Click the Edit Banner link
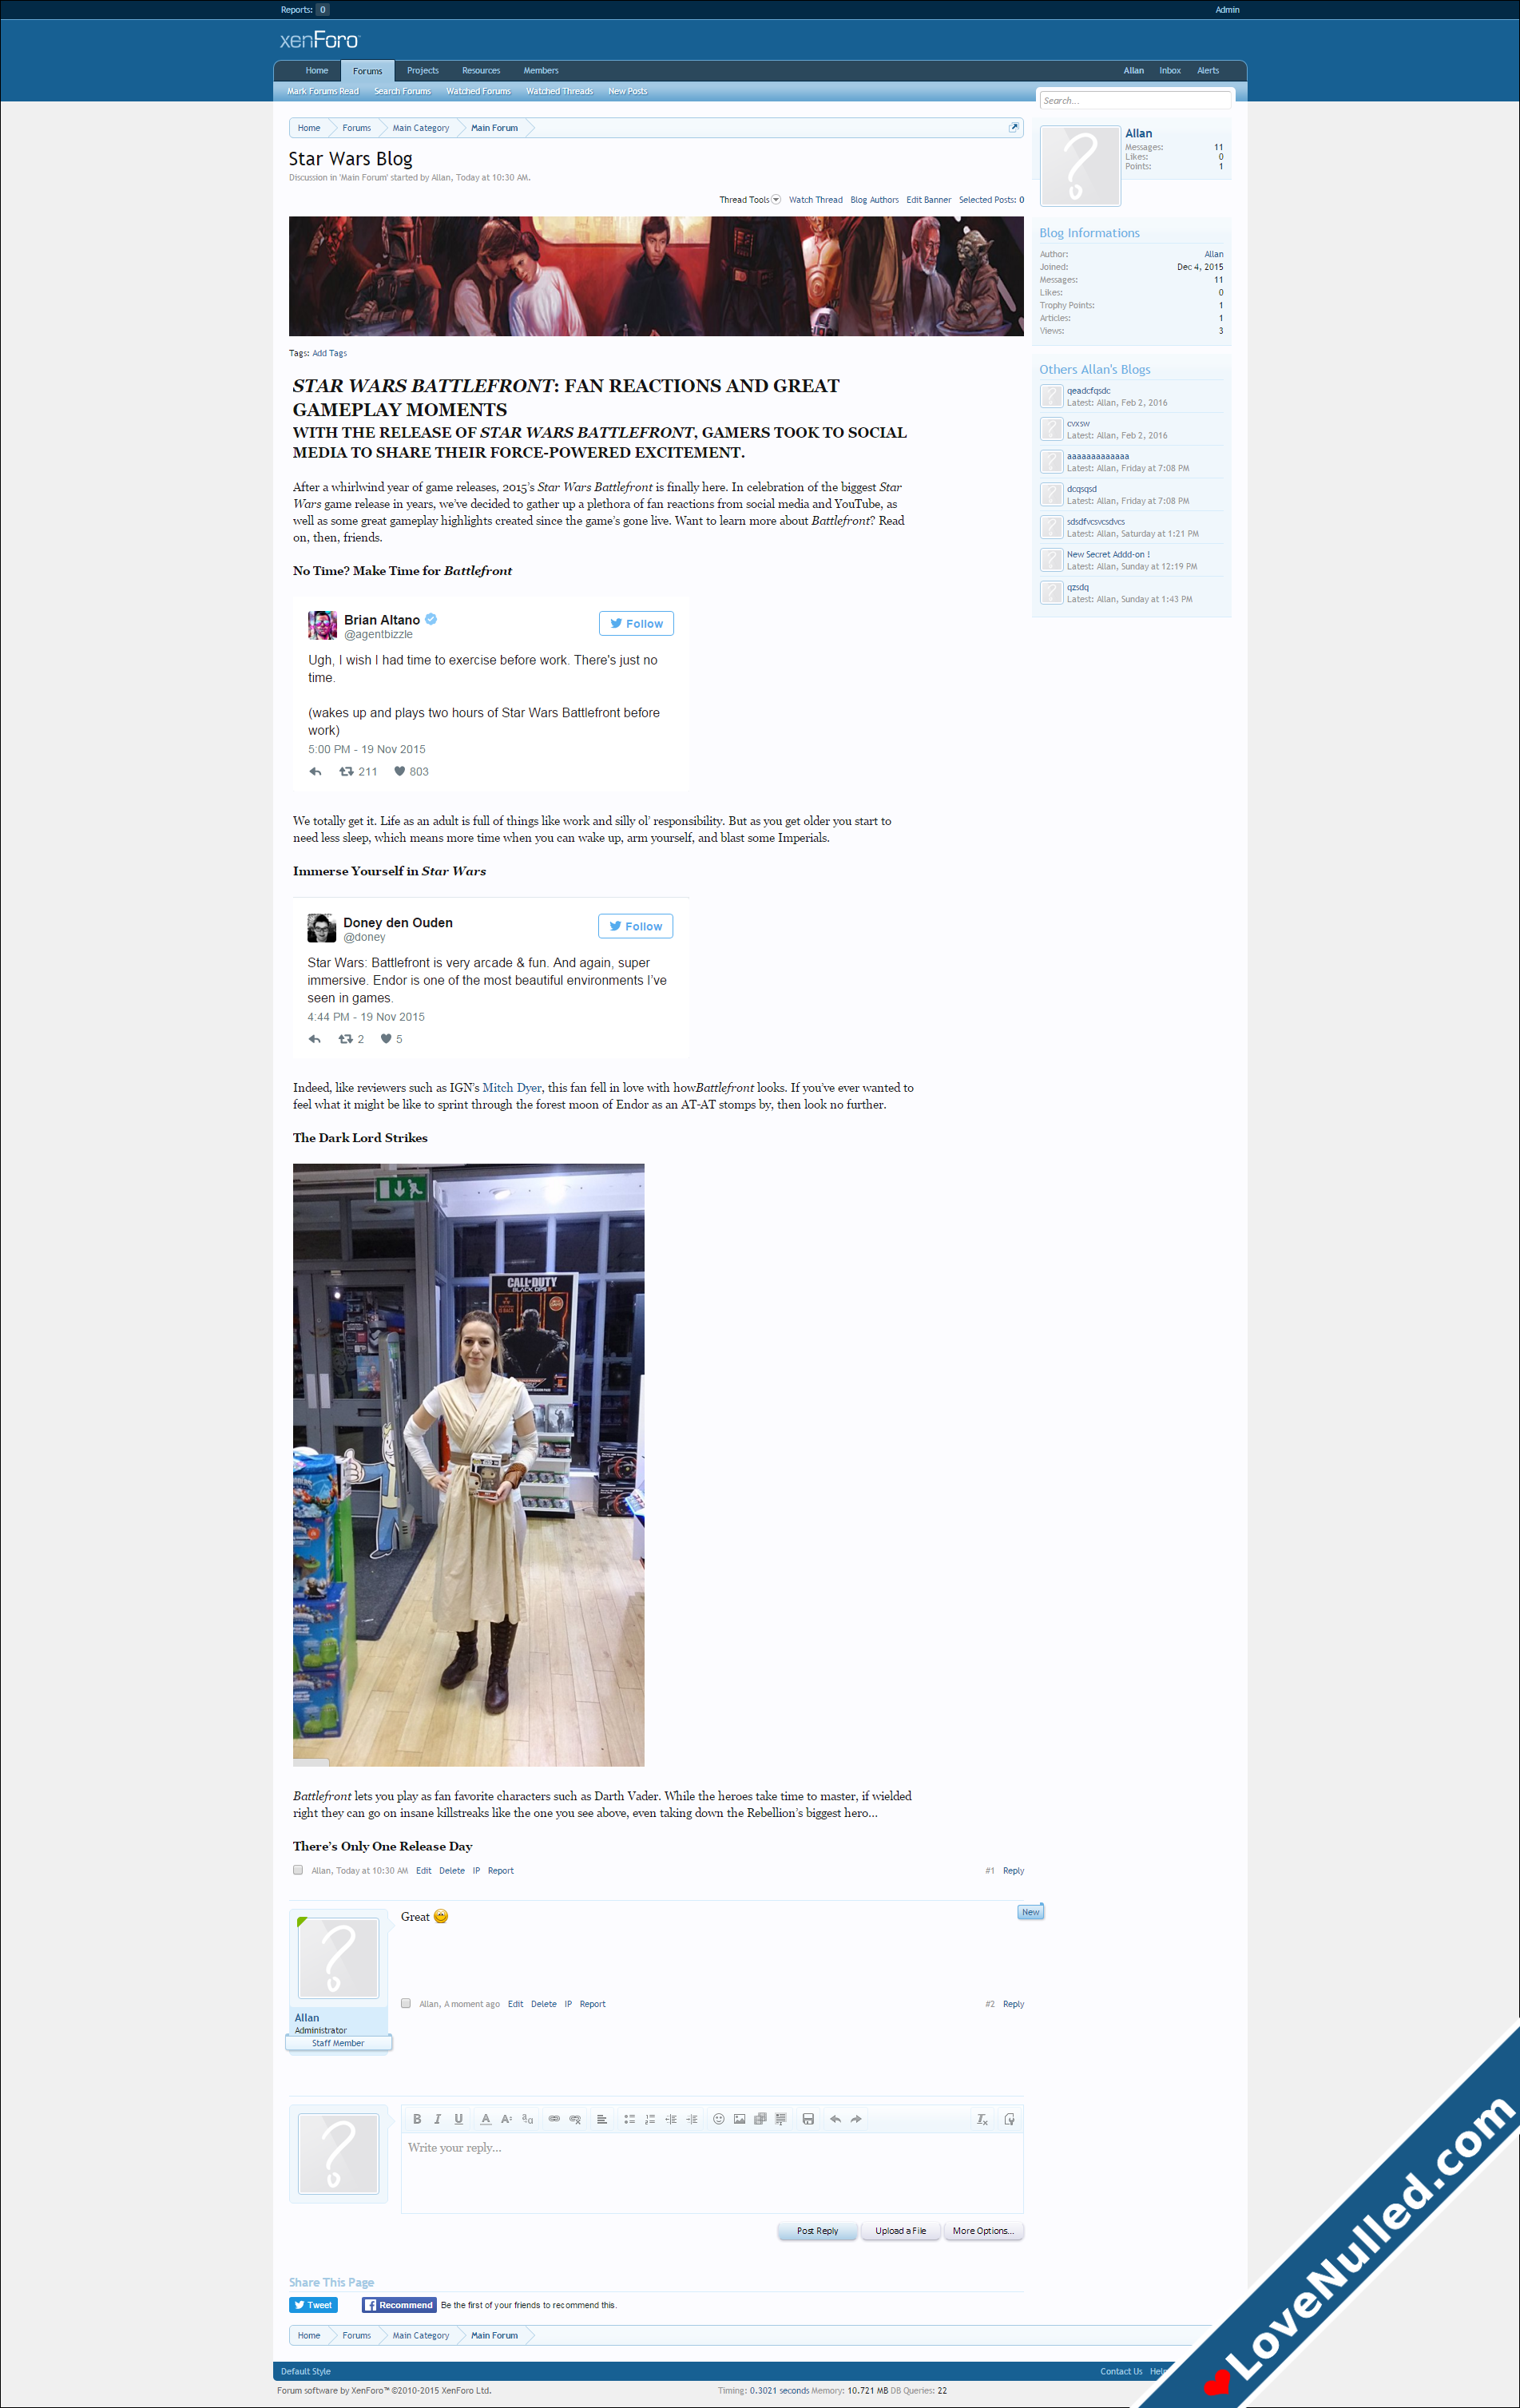1520x2408 pixels. (x=928, y=200)
